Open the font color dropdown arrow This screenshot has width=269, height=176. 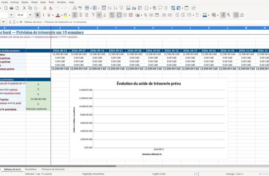coord(62,15)
